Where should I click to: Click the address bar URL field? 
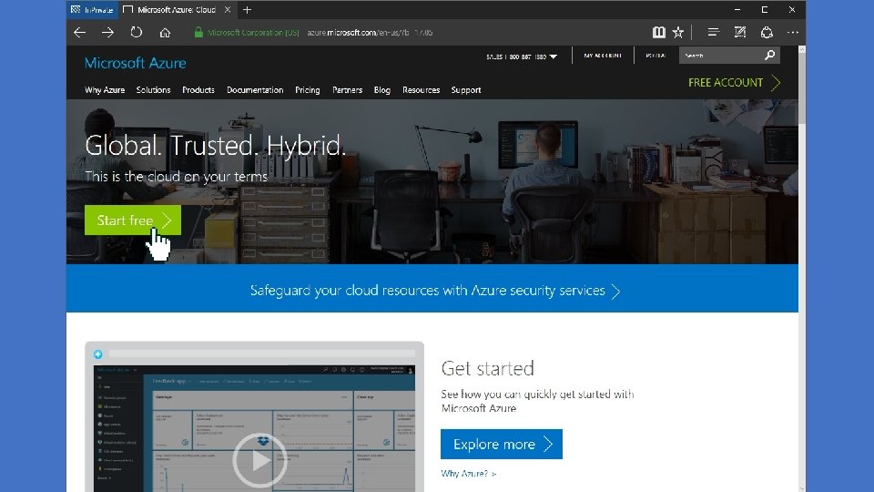[370, 33]
